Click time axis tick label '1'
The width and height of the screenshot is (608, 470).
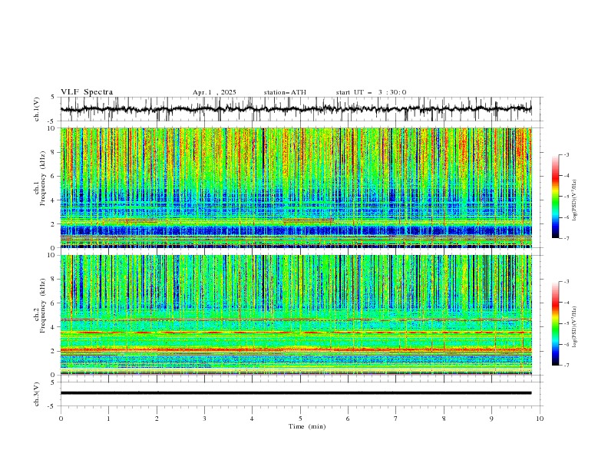click(x=108, y=419)
